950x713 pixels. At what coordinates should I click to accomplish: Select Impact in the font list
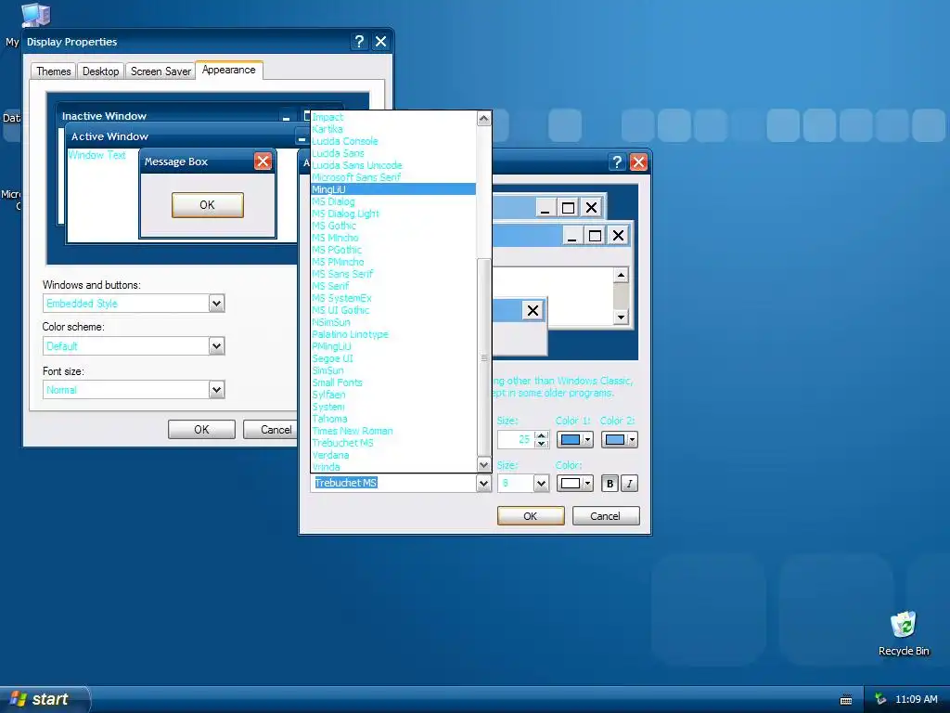point(393,117)
